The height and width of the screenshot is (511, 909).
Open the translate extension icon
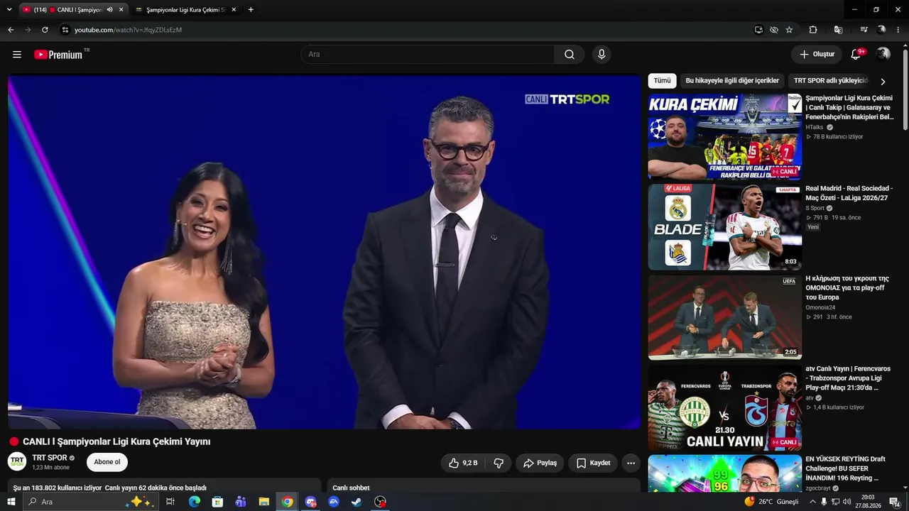[839, 30]
